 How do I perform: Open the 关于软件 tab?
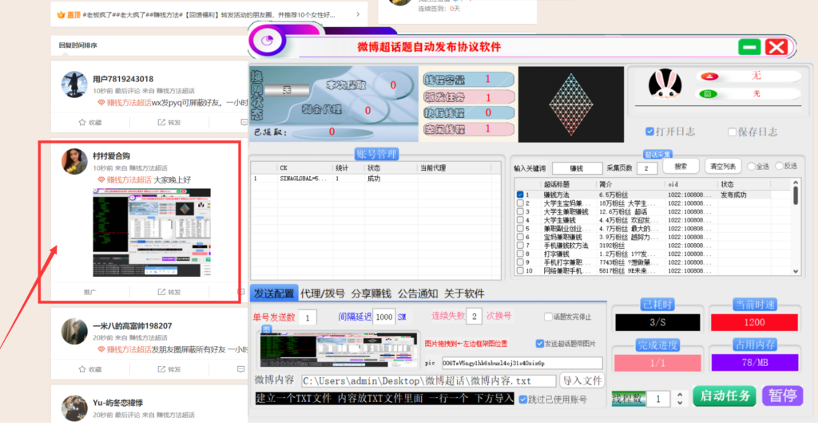pyautogui.click(x=464, y=293)
